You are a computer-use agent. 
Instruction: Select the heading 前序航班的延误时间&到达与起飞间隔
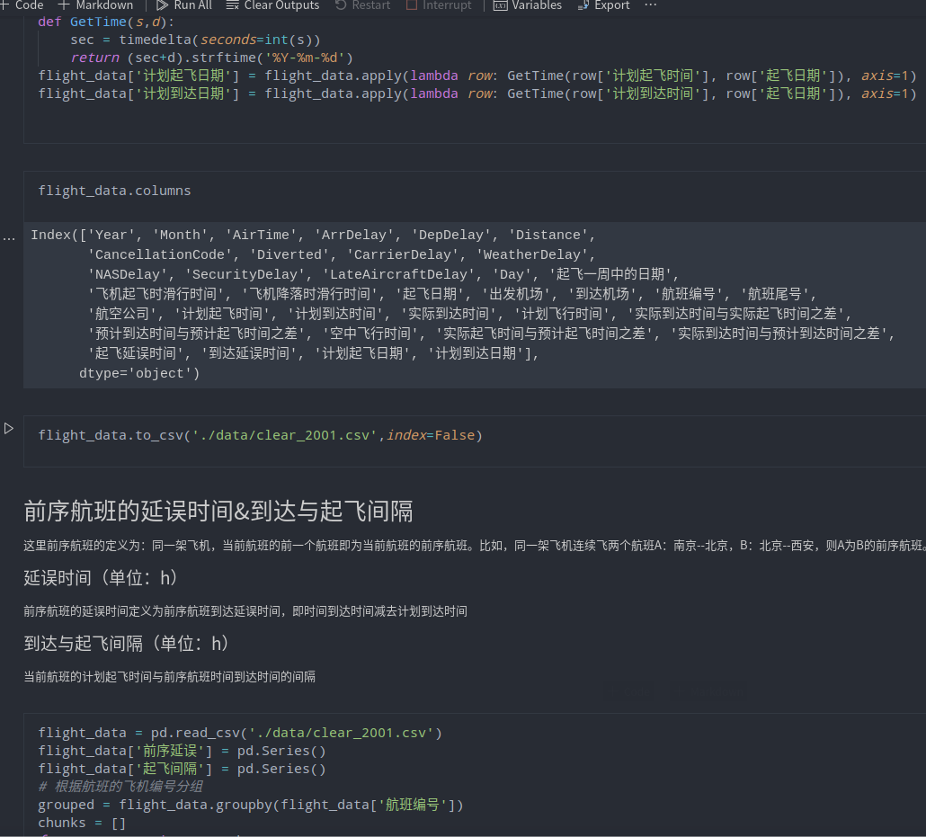tap(218, 511)
